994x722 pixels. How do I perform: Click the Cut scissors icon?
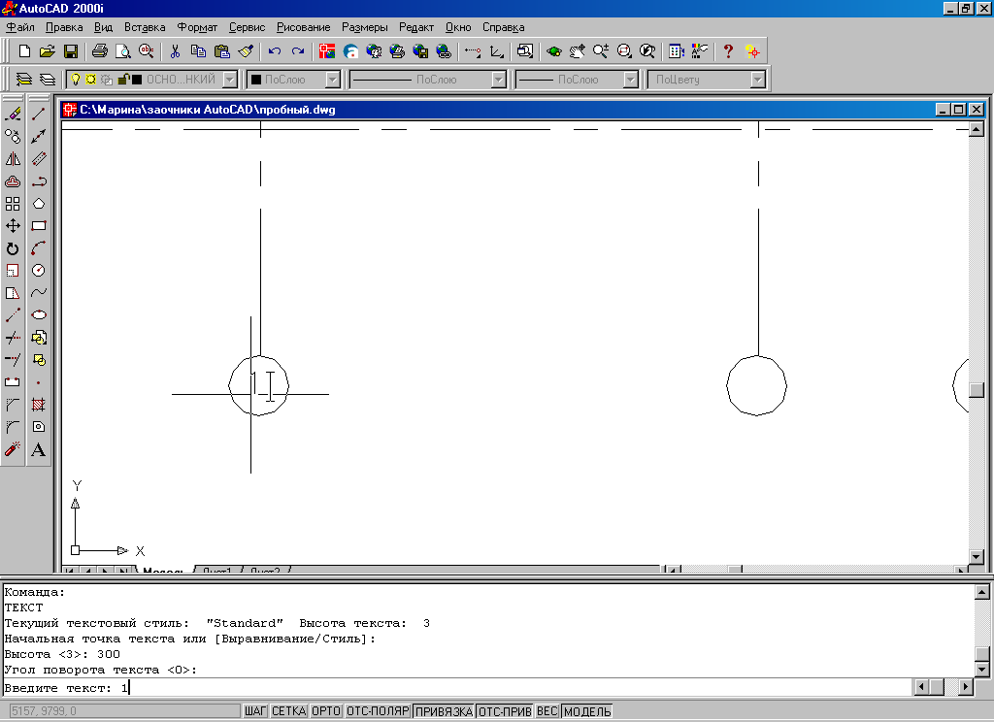point(176,51)
